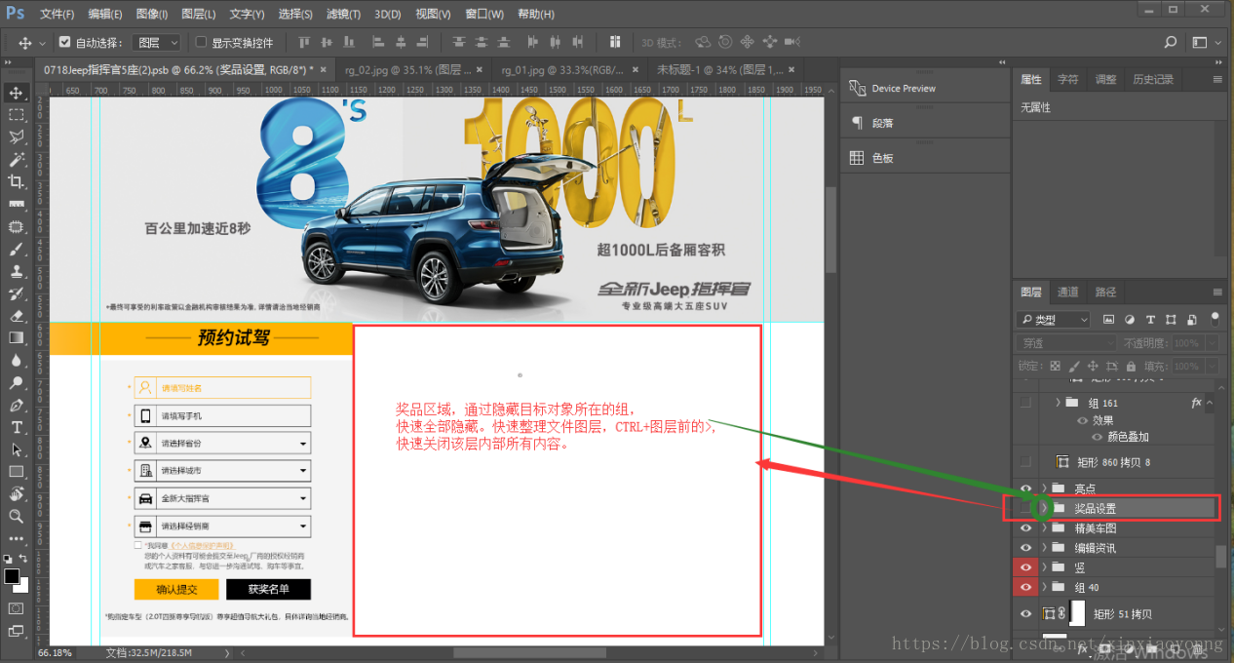
Task: Click the 66.18% zoom level field
Action: (56, 652)
